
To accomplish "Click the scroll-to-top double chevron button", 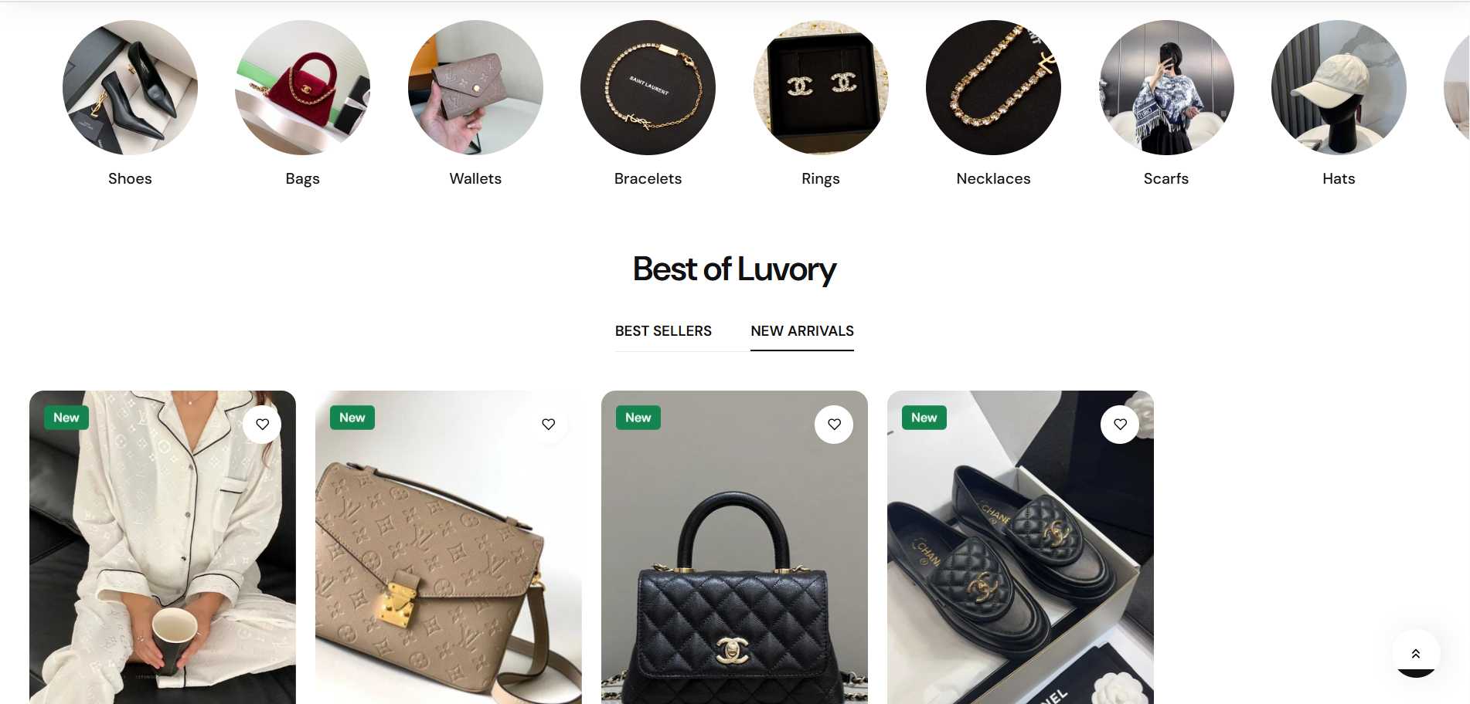I will point(1416,654).
